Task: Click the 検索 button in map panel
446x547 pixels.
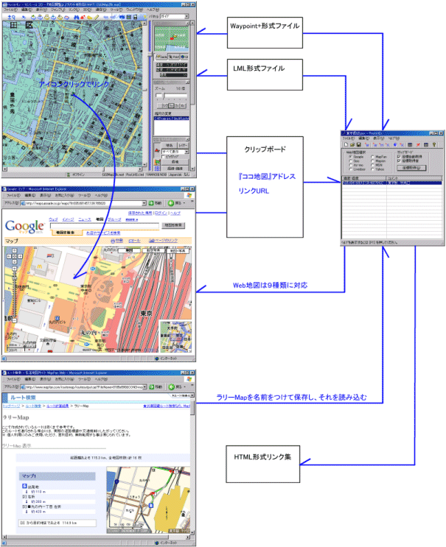Action: coord(175,162)
